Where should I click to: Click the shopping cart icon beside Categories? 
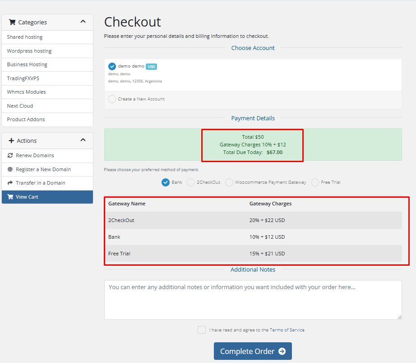[12, 22]
